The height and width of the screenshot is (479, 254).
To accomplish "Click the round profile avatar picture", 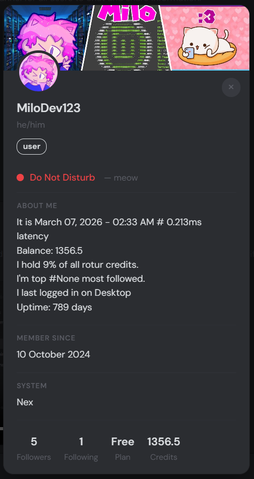I will tap(38, 72).
